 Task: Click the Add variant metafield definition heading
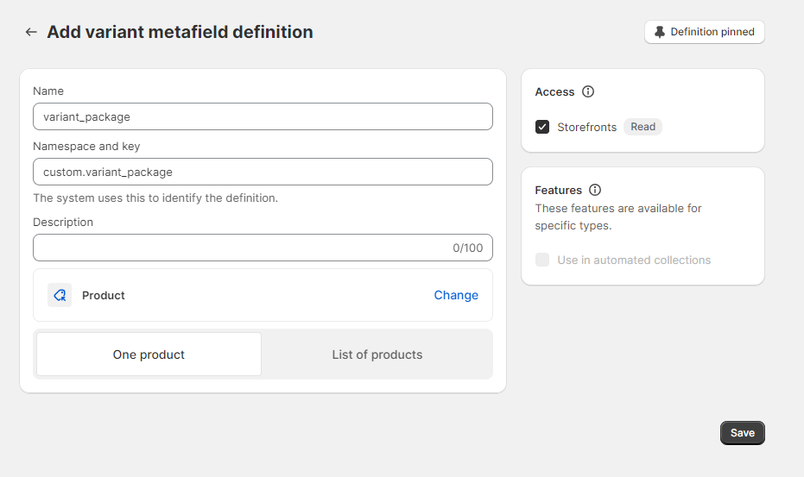180,32
